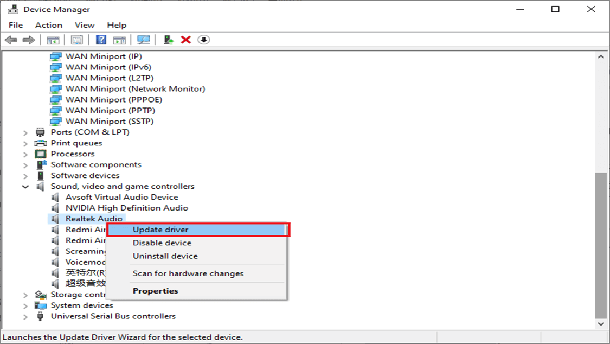The image size is (610, 344).
Task: Click the Properties sheet toolbar icon
Action: click(76, 40)
